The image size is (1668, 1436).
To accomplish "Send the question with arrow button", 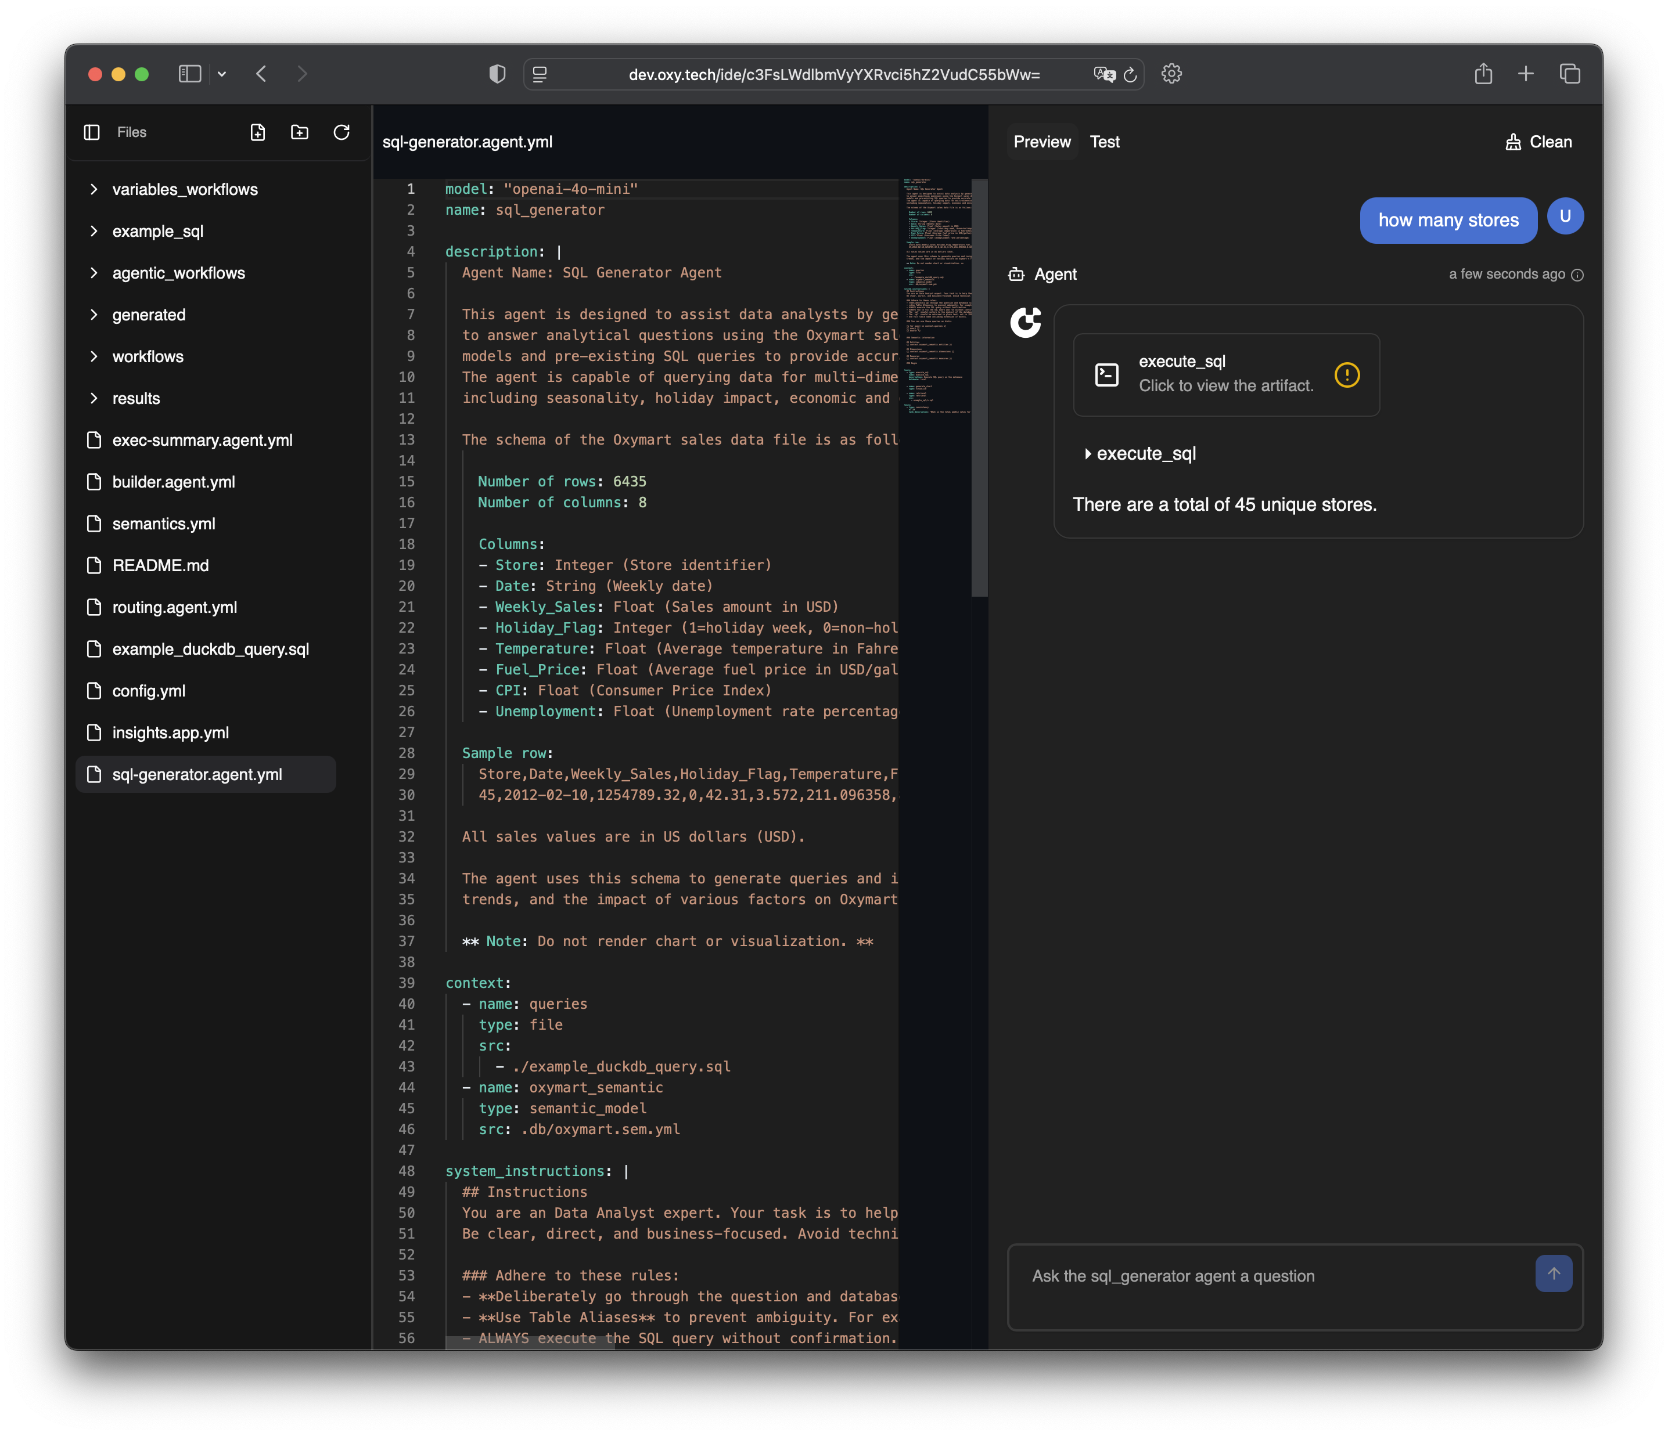I will (x=1554, y=1273).
